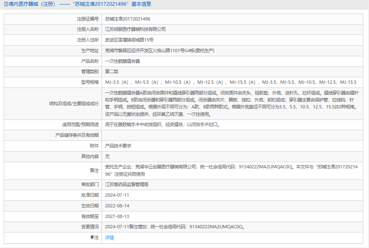Select the model specification row starting MJ-3.5（A）
The image size is (369, 248).
pyautogui.click(x=231, y=82)
